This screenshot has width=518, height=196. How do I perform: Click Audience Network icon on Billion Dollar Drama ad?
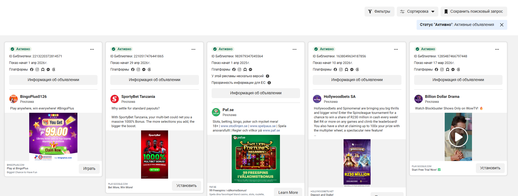click(447, 69)
